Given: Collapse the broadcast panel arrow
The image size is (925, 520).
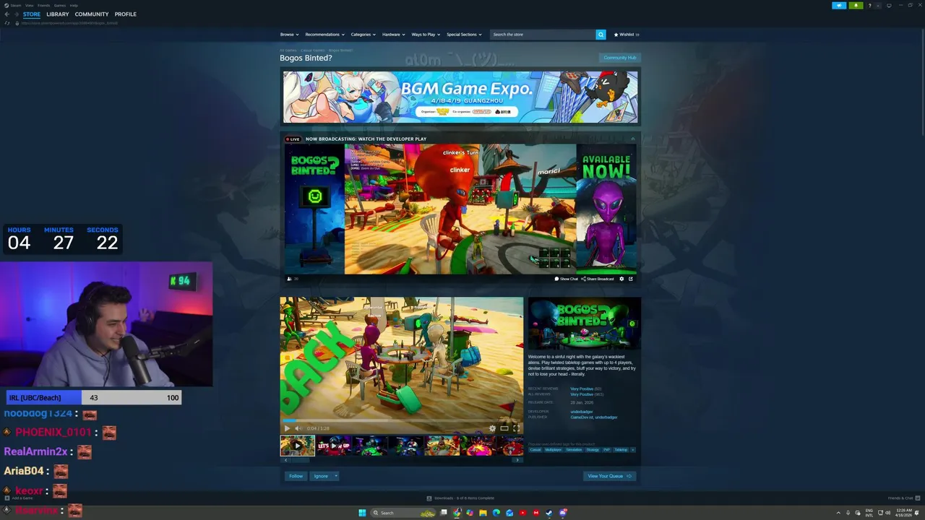Looking at the screenshot, I should [633, 139].
